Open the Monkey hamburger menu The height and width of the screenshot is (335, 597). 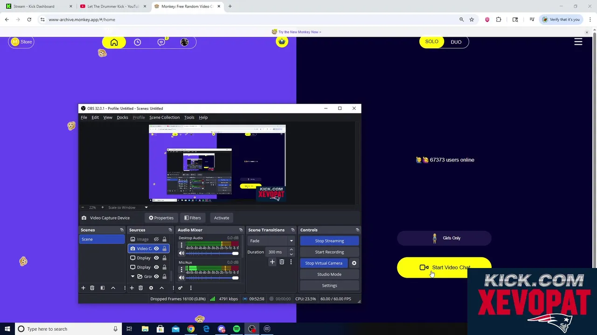(578, 42)
